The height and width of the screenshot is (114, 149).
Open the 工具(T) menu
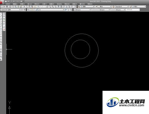(44, 4)
